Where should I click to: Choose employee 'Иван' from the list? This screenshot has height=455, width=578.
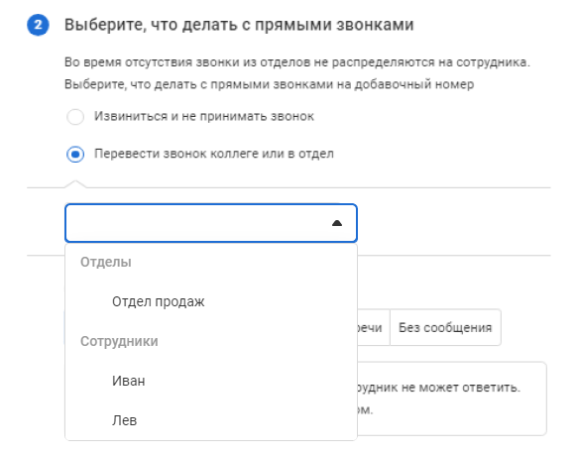click(211, 381)
